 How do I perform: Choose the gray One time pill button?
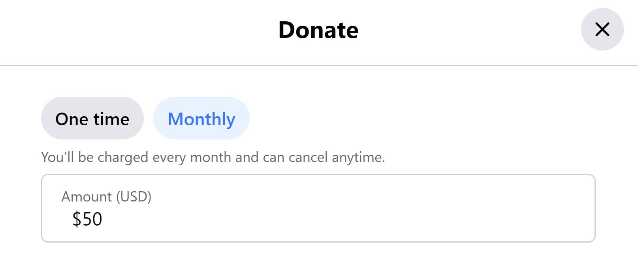coord(92,118)
